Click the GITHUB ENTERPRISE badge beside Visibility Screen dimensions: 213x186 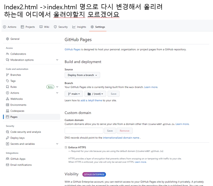tap(94, 174)
